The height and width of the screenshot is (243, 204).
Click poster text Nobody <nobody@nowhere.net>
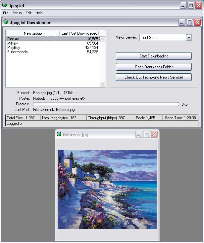point(59,98)
